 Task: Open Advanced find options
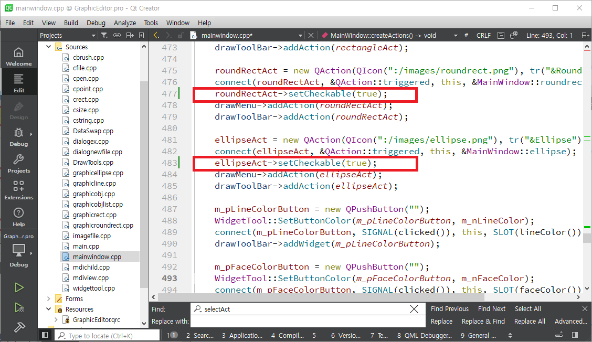point(570,321)
